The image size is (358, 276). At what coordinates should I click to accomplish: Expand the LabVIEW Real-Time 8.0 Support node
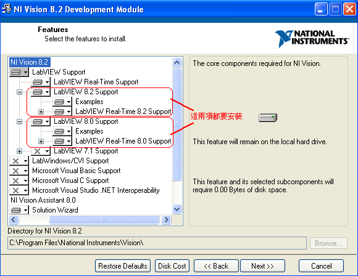click(41, 141)
